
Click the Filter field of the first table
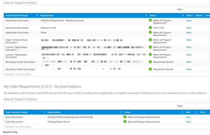pyautogui.click(x=197, y=9)
